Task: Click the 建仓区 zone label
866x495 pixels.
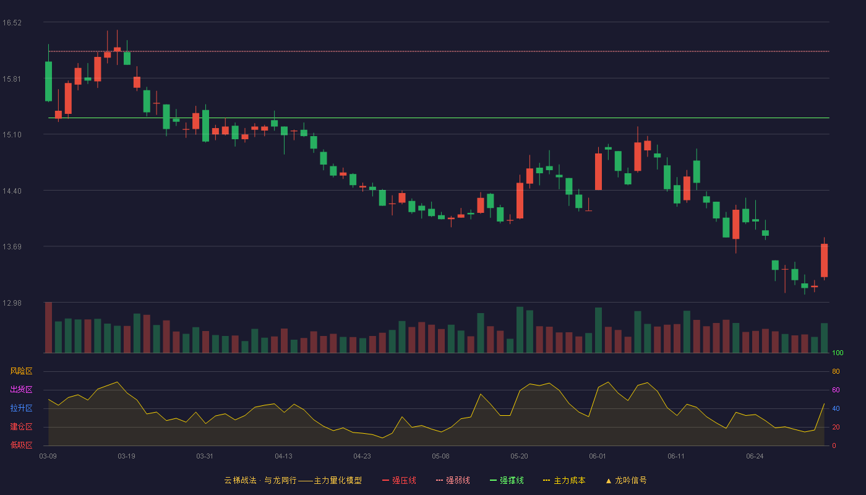Action: tap(21, 427)
